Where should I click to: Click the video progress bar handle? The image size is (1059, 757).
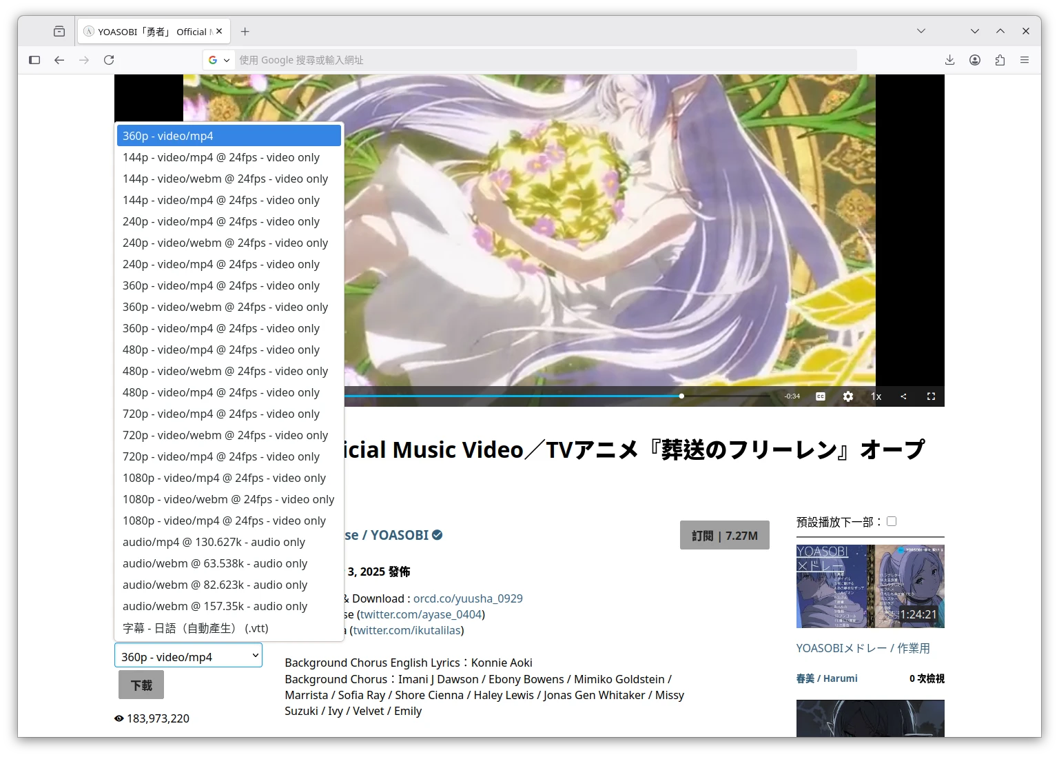click(x=681, y=396)
